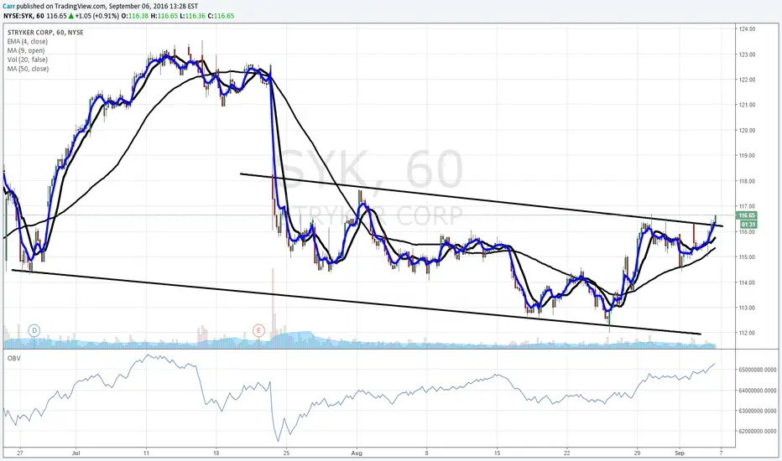Click the 113.00 price axis label

pos(747,308)
